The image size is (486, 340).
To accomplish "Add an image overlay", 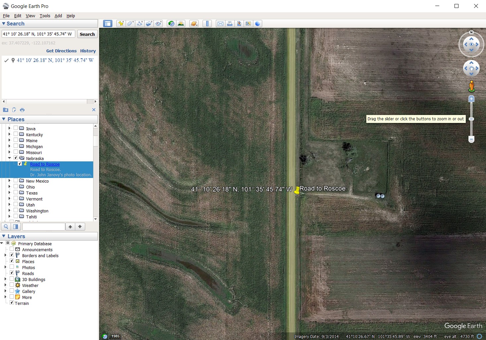I will click(x=149, y=24).
